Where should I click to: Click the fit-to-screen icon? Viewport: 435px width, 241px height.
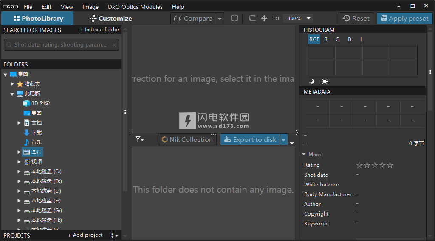pos(252,18)
